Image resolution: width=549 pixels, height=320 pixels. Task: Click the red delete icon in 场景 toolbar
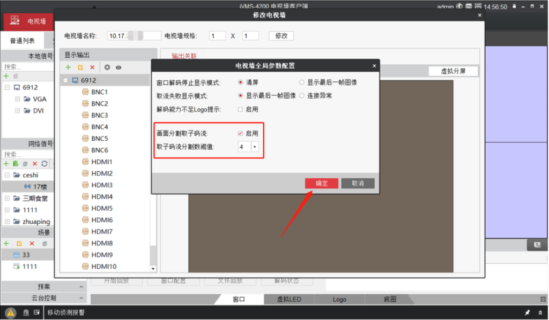click(32, 243)
